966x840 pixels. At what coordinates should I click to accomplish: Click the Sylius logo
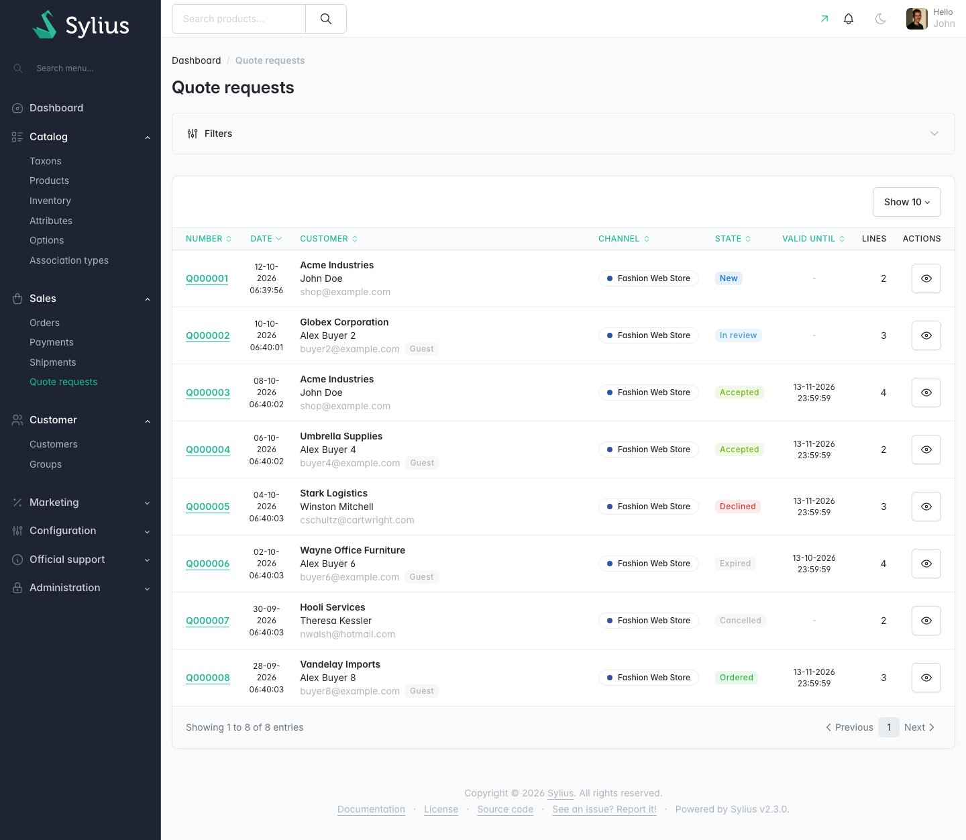[x=80, y=25]
